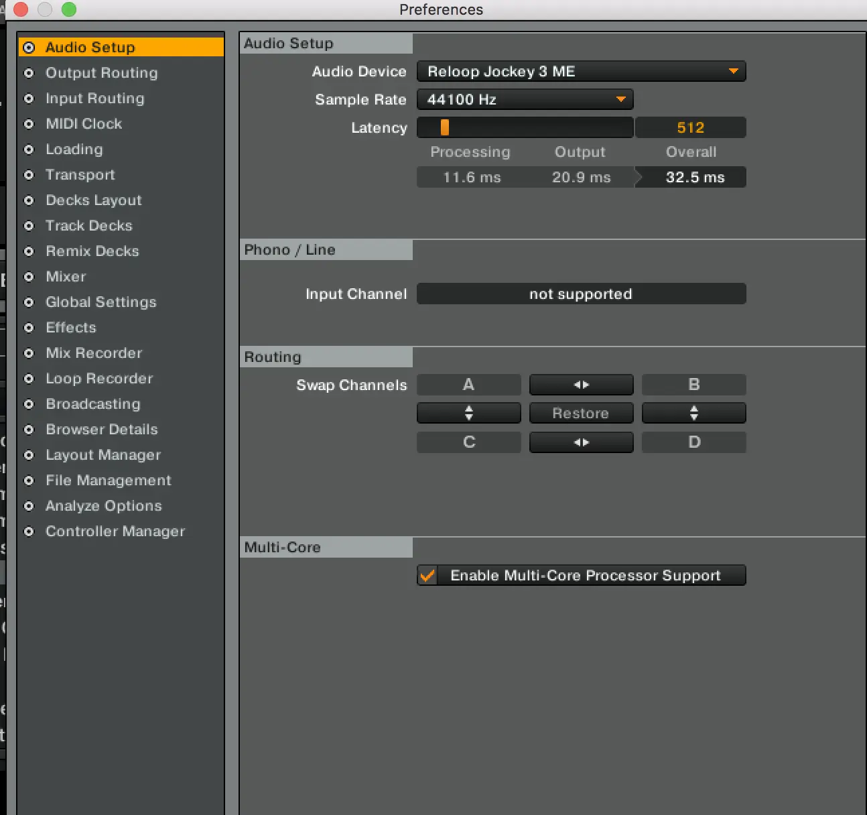The image size is (867, 815).
Task: Select the Output Routing radio bullet
Action: click(x=29, y=73)
